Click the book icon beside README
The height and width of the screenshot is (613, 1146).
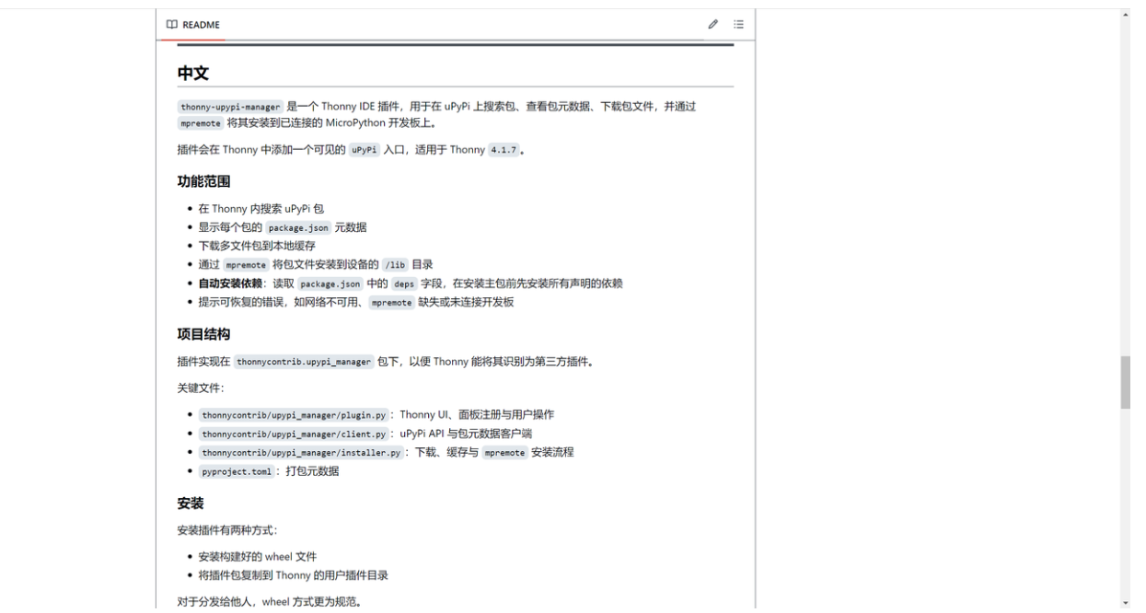click(170, 24)
